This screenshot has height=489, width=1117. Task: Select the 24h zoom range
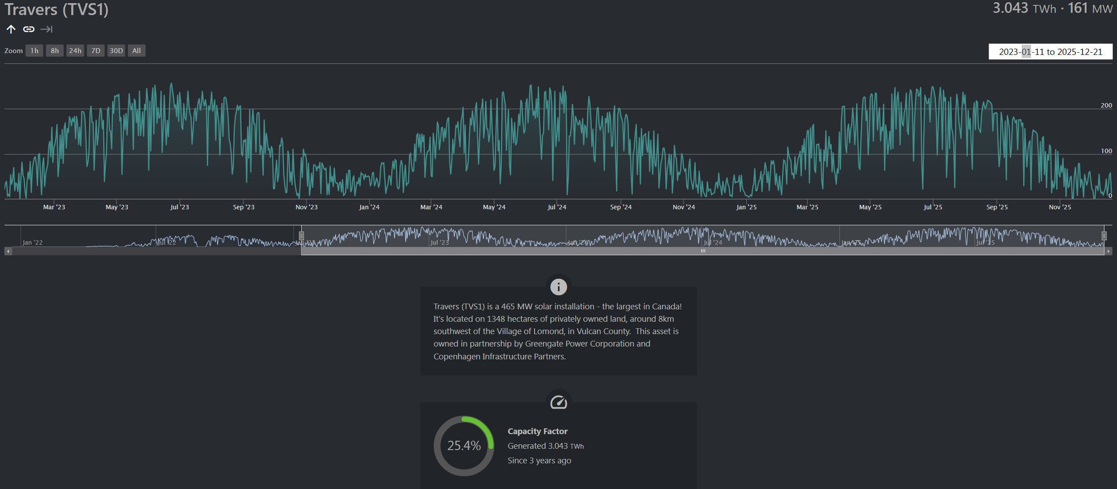(x=75, y=50)
